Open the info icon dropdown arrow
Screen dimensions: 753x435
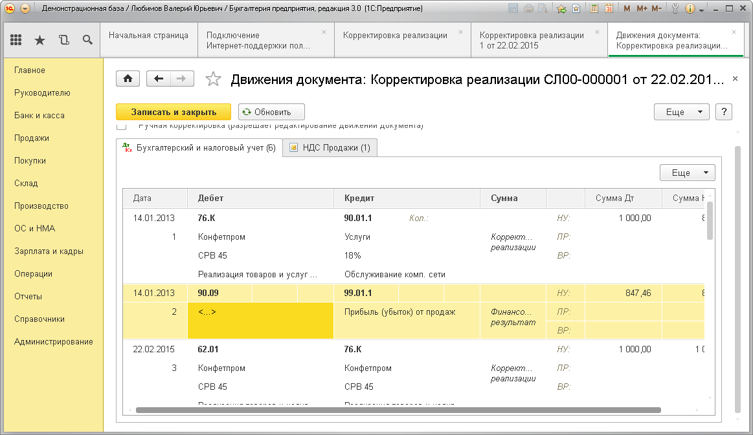[702, 9]
